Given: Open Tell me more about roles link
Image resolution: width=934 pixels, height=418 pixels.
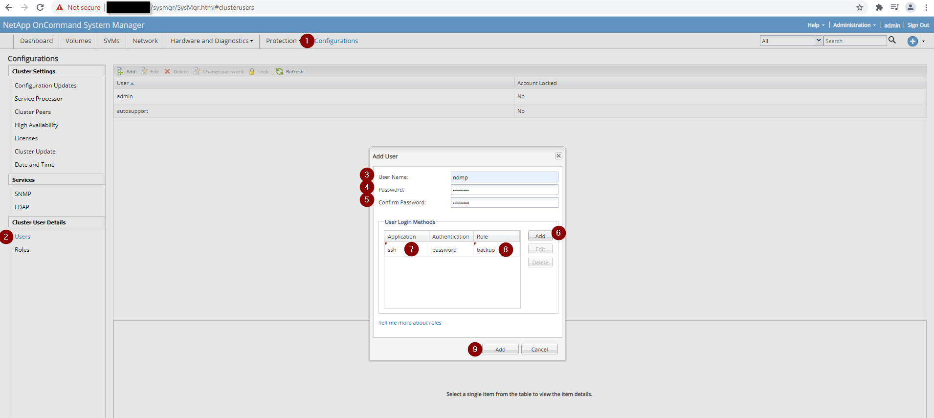Looking at the screenshot, I should (410, 323).
